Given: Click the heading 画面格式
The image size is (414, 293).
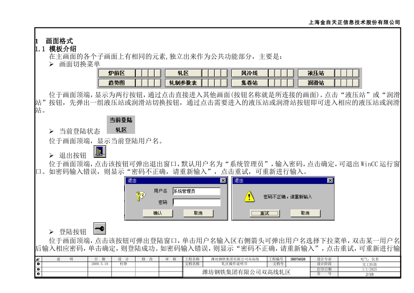Looking at the screenshot, I should (x=59, y=41).
